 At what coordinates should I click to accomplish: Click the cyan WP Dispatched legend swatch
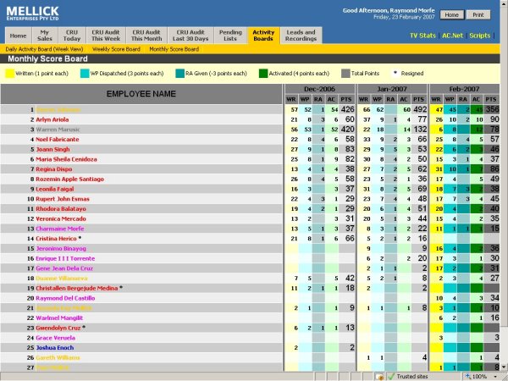tap(85, 74)
